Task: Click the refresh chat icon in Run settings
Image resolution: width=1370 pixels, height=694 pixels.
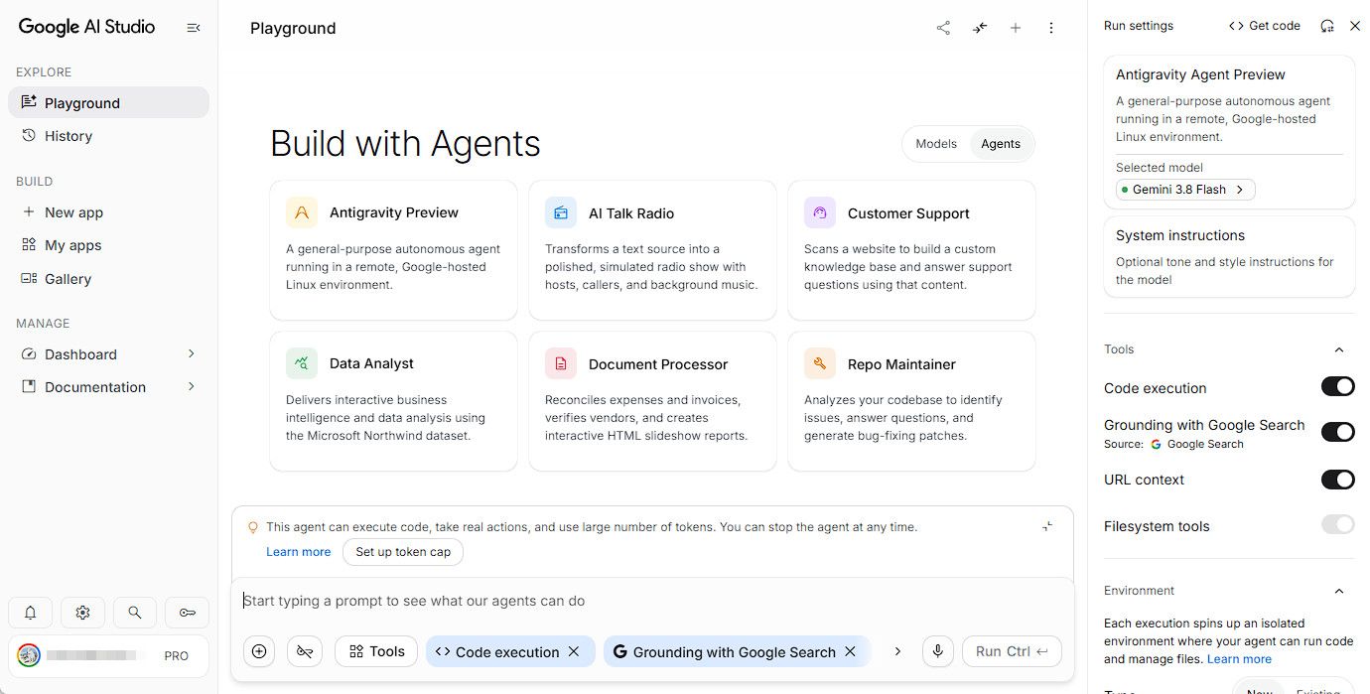Action: click(x=1327, y=26)
